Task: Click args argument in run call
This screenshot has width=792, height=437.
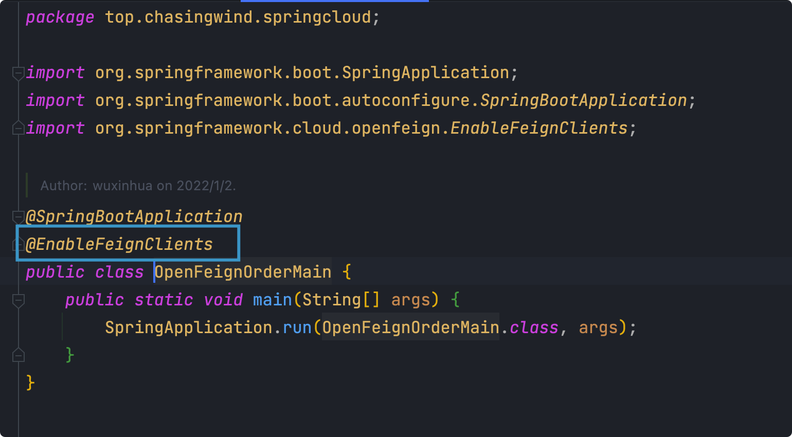Action: click(x=598, y=327)
